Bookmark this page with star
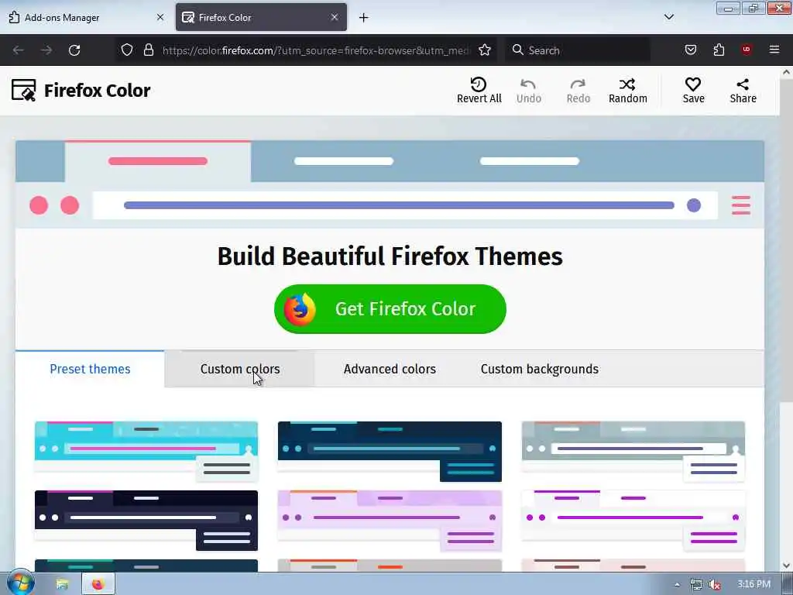 point(485,50)
